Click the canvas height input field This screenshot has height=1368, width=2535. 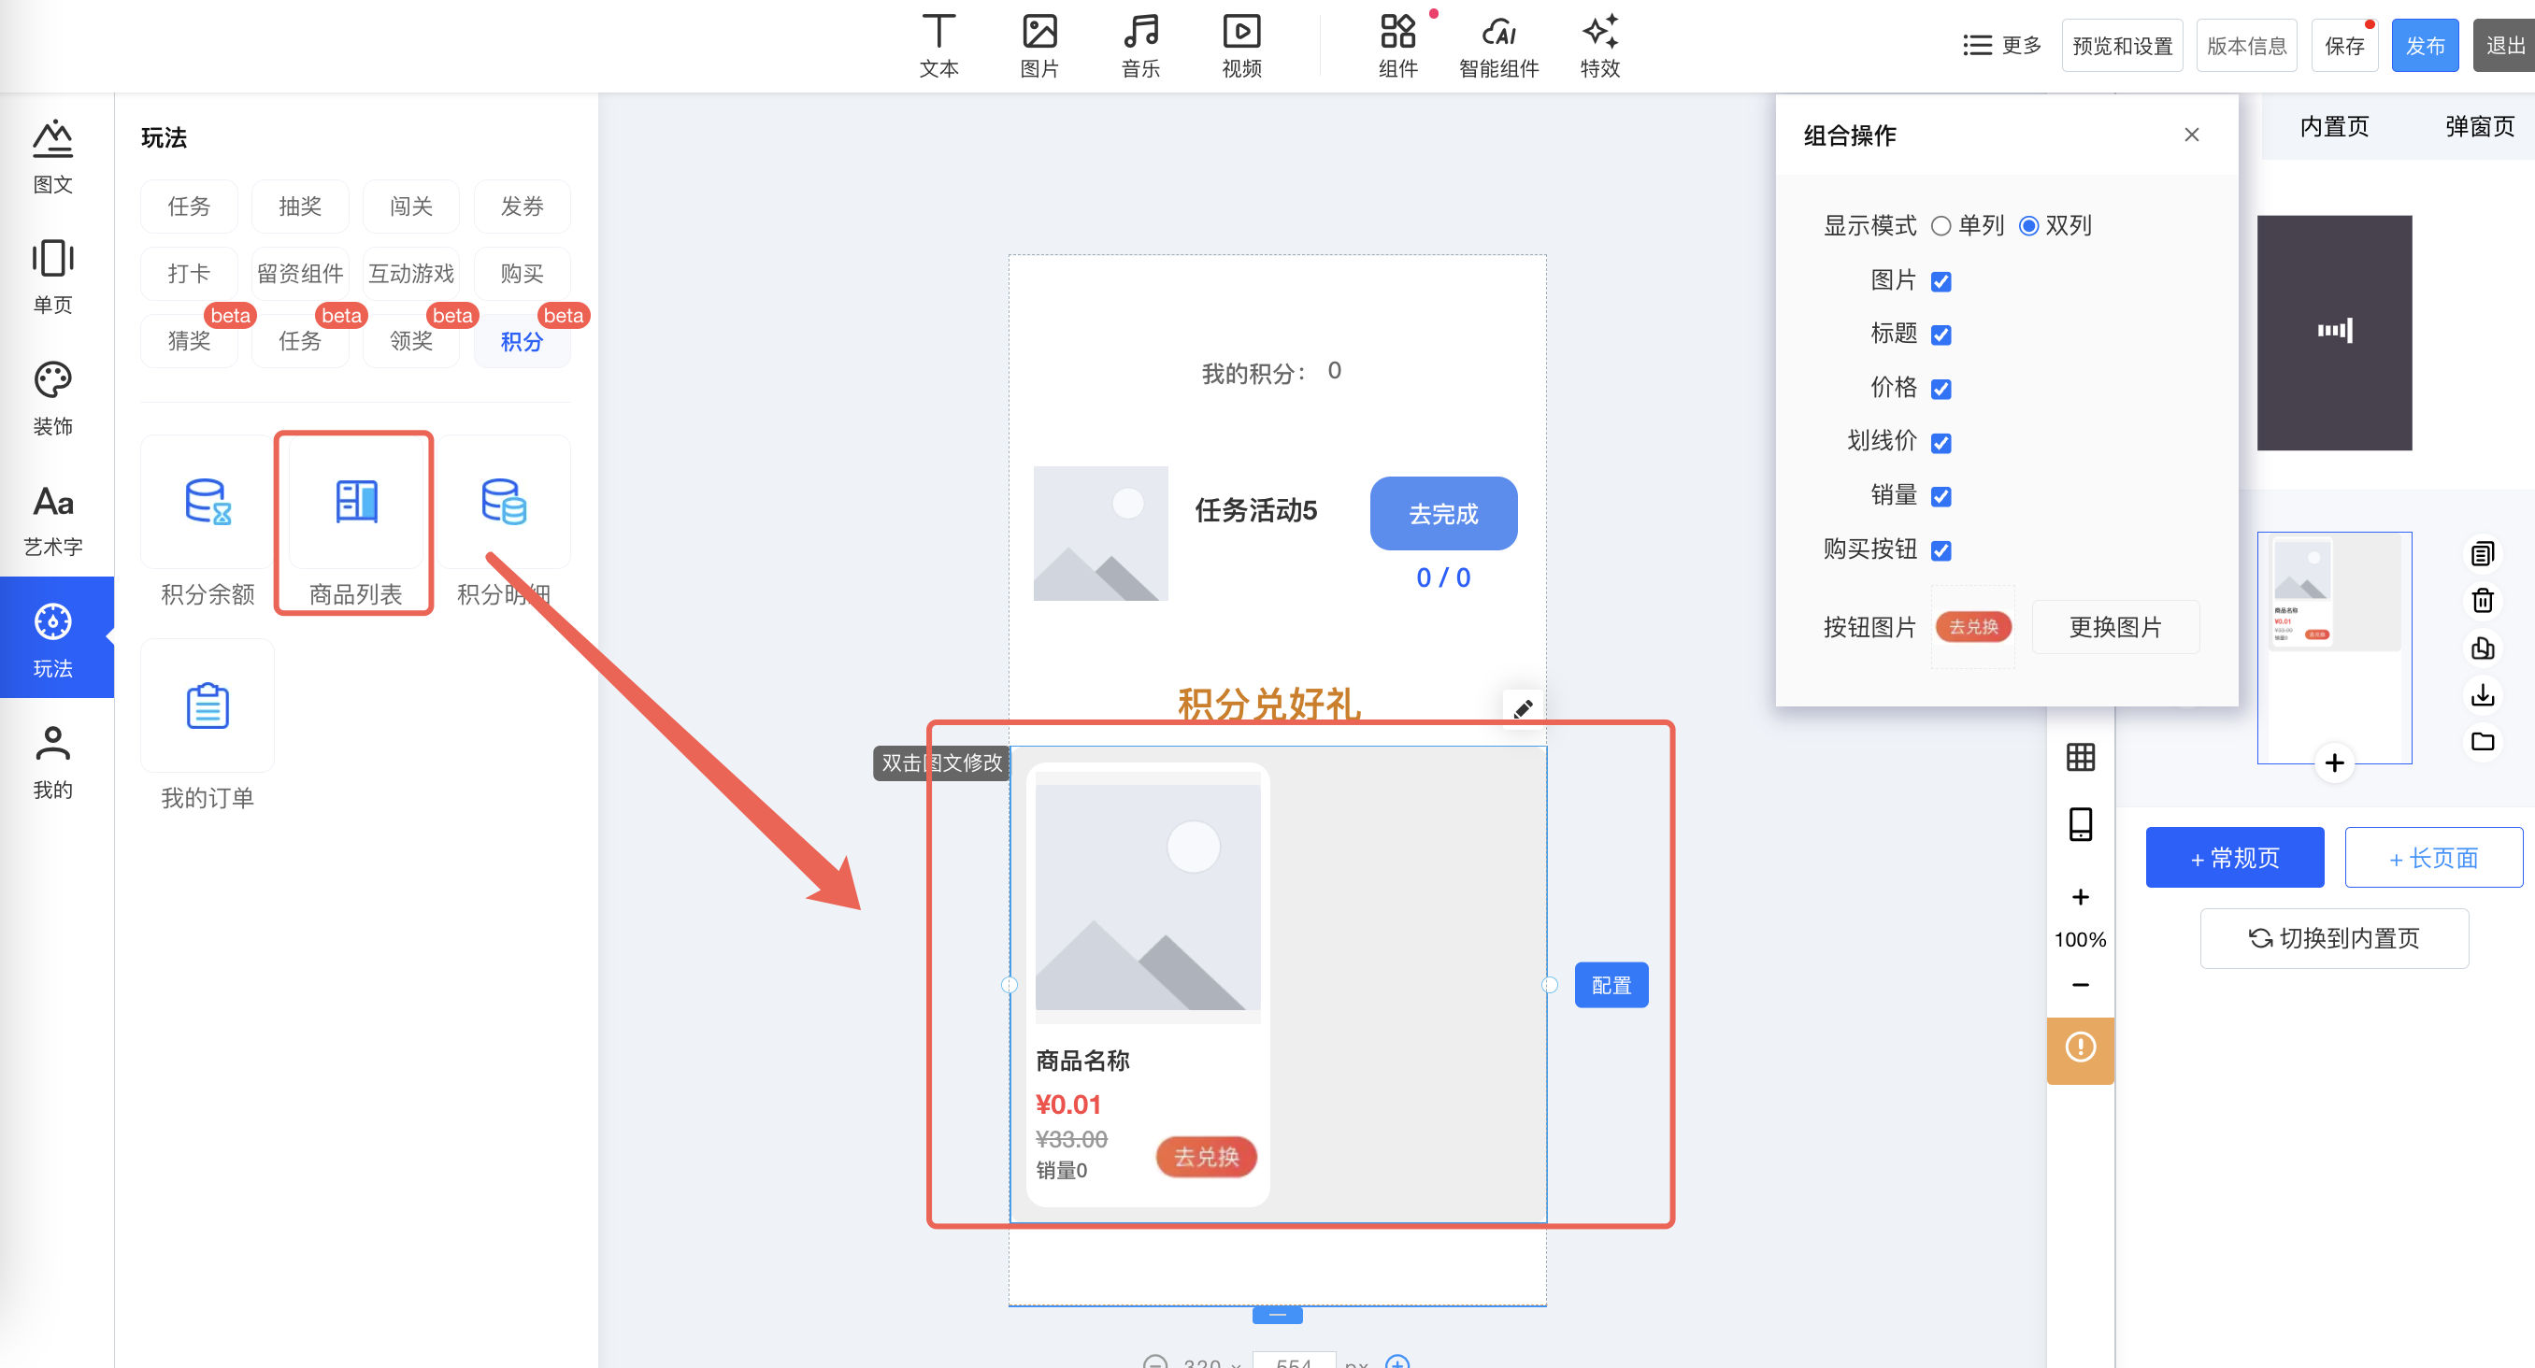tap(1293, 1361)
